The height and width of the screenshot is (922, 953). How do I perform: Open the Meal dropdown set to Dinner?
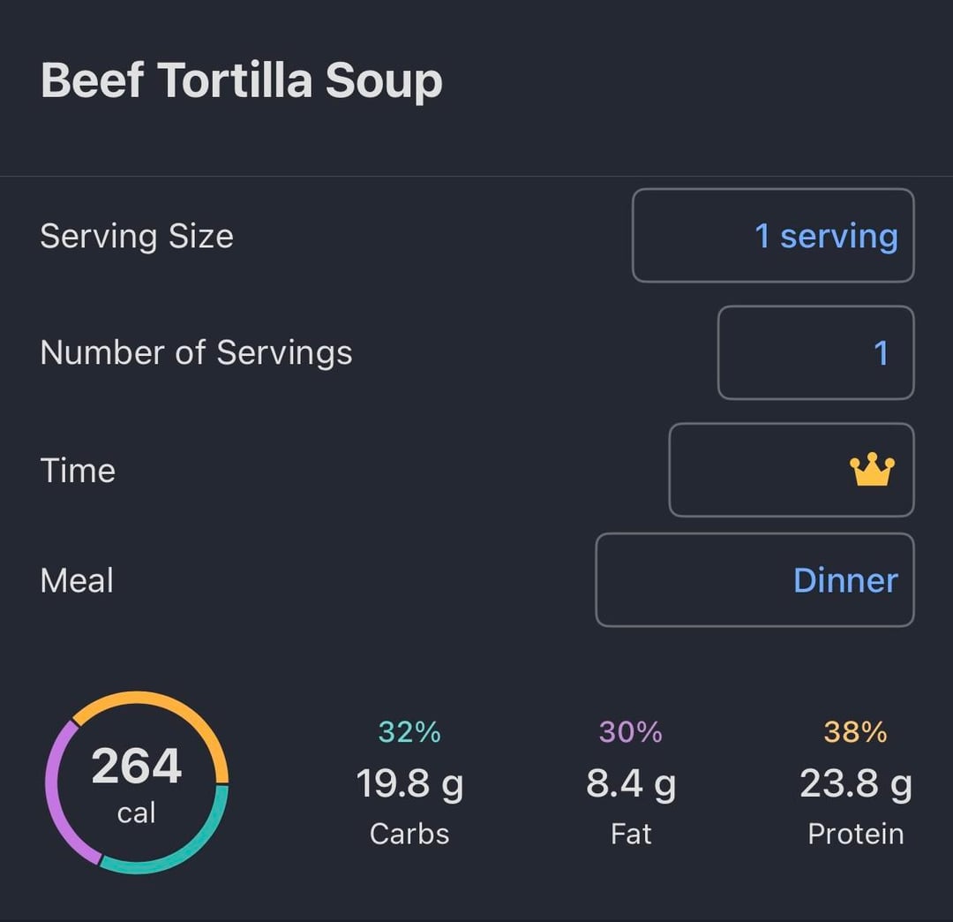[x=754, y=580]
